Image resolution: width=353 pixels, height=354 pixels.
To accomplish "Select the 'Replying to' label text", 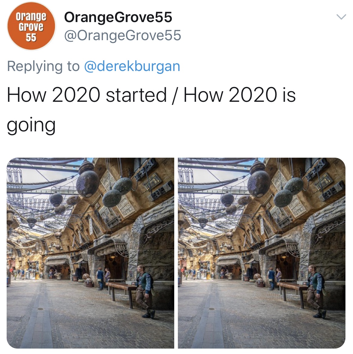I will (x=43, y=66).
